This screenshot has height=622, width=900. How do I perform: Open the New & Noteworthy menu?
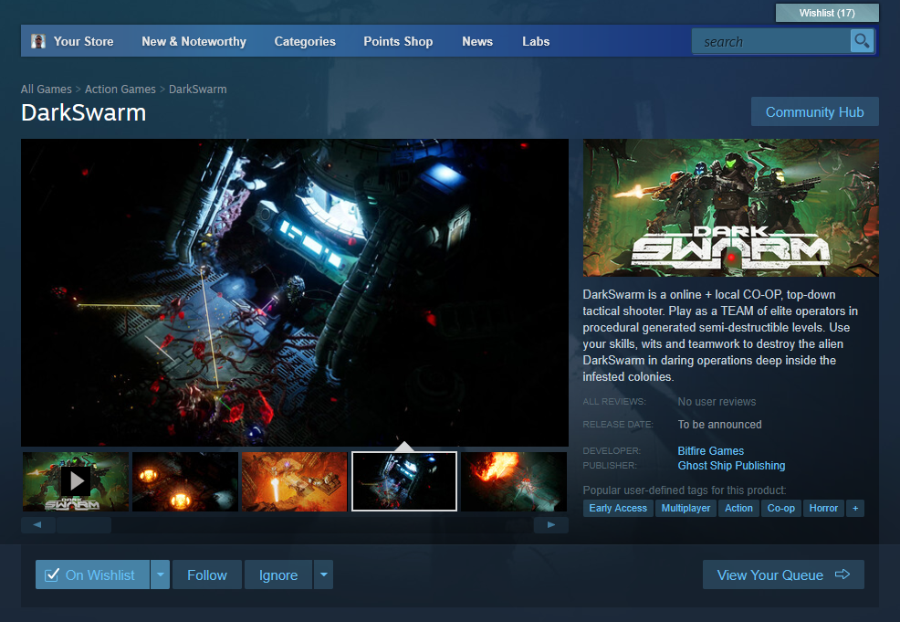(194, 41)
